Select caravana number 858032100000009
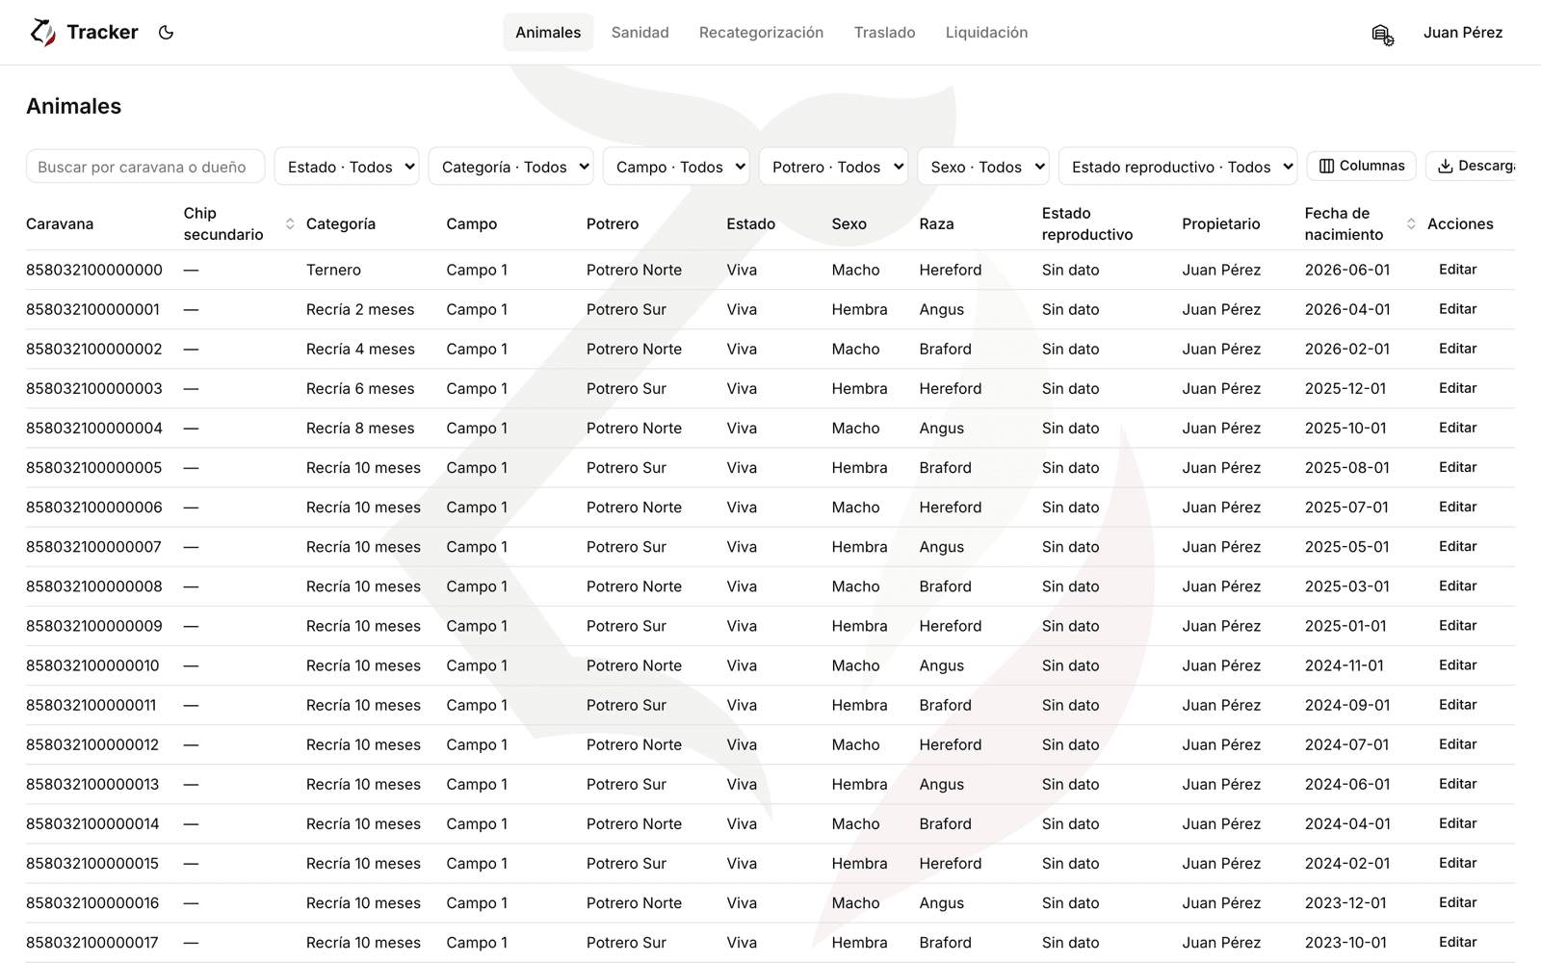Viewport: 1541px width, 963px height. (94, 626)
